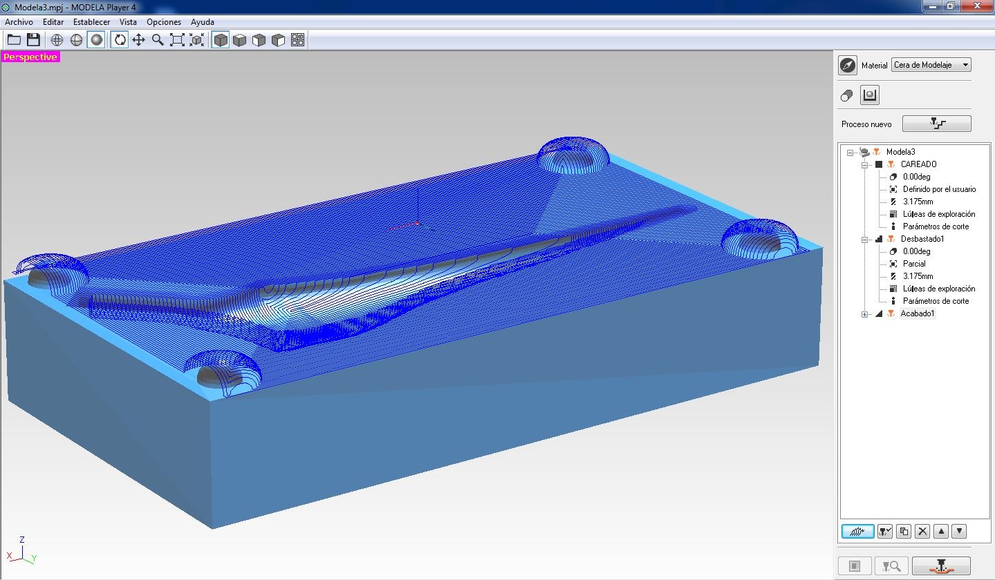Click the Proceso nuevo button

[936, 124]
